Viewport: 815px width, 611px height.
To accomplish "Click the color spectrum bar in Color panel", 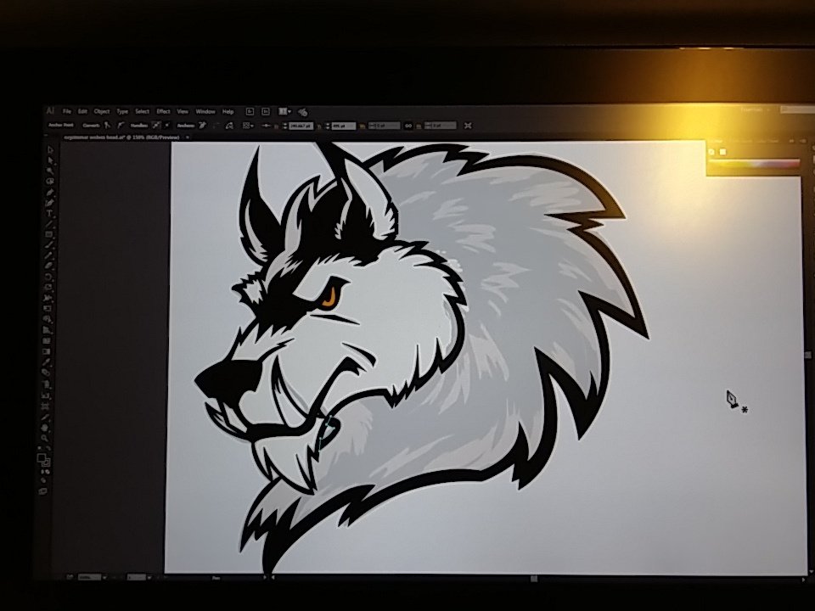I will click(x=754, y=164).
